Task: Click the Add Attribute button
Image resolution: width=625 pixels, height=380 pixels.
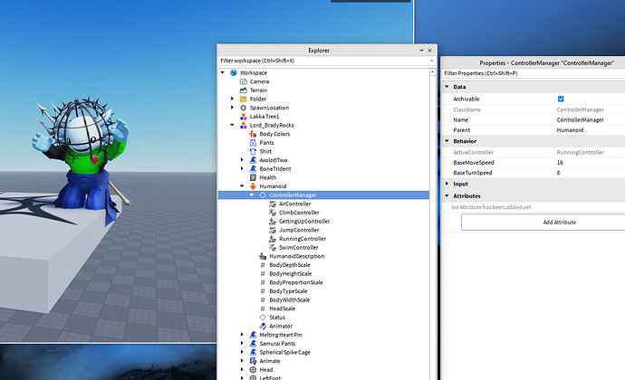Action: point(559,222)
